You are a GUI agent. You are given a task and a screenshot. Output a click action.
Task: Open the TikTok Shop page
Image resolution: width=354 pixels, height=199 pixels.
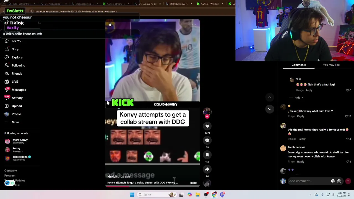12,49
